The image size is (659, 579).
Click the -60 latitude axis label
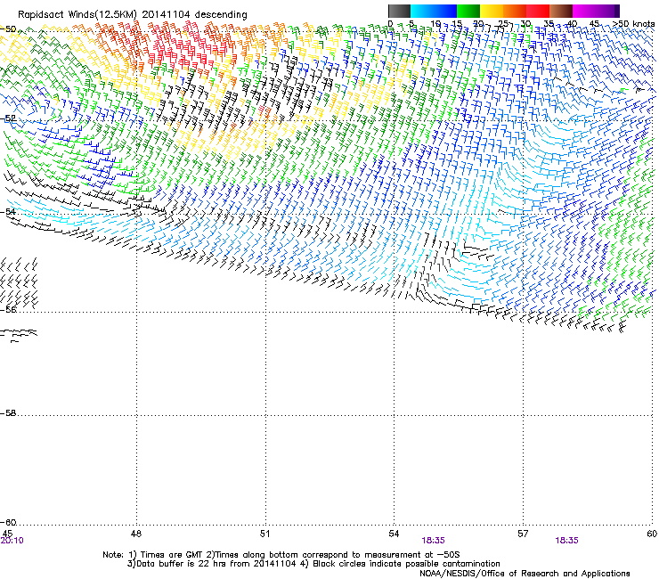click(x=8, y=523)
